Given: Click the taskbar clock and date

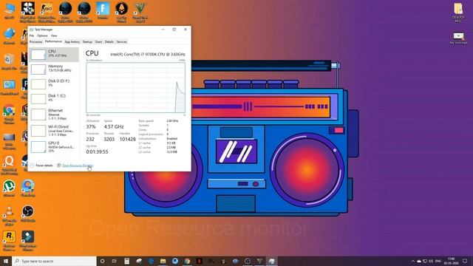Looking at the screenshot, I should tap(452, 261).
